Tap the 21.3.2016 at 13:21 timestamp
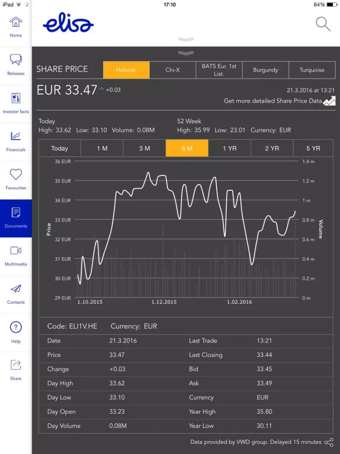 [311, 90]
